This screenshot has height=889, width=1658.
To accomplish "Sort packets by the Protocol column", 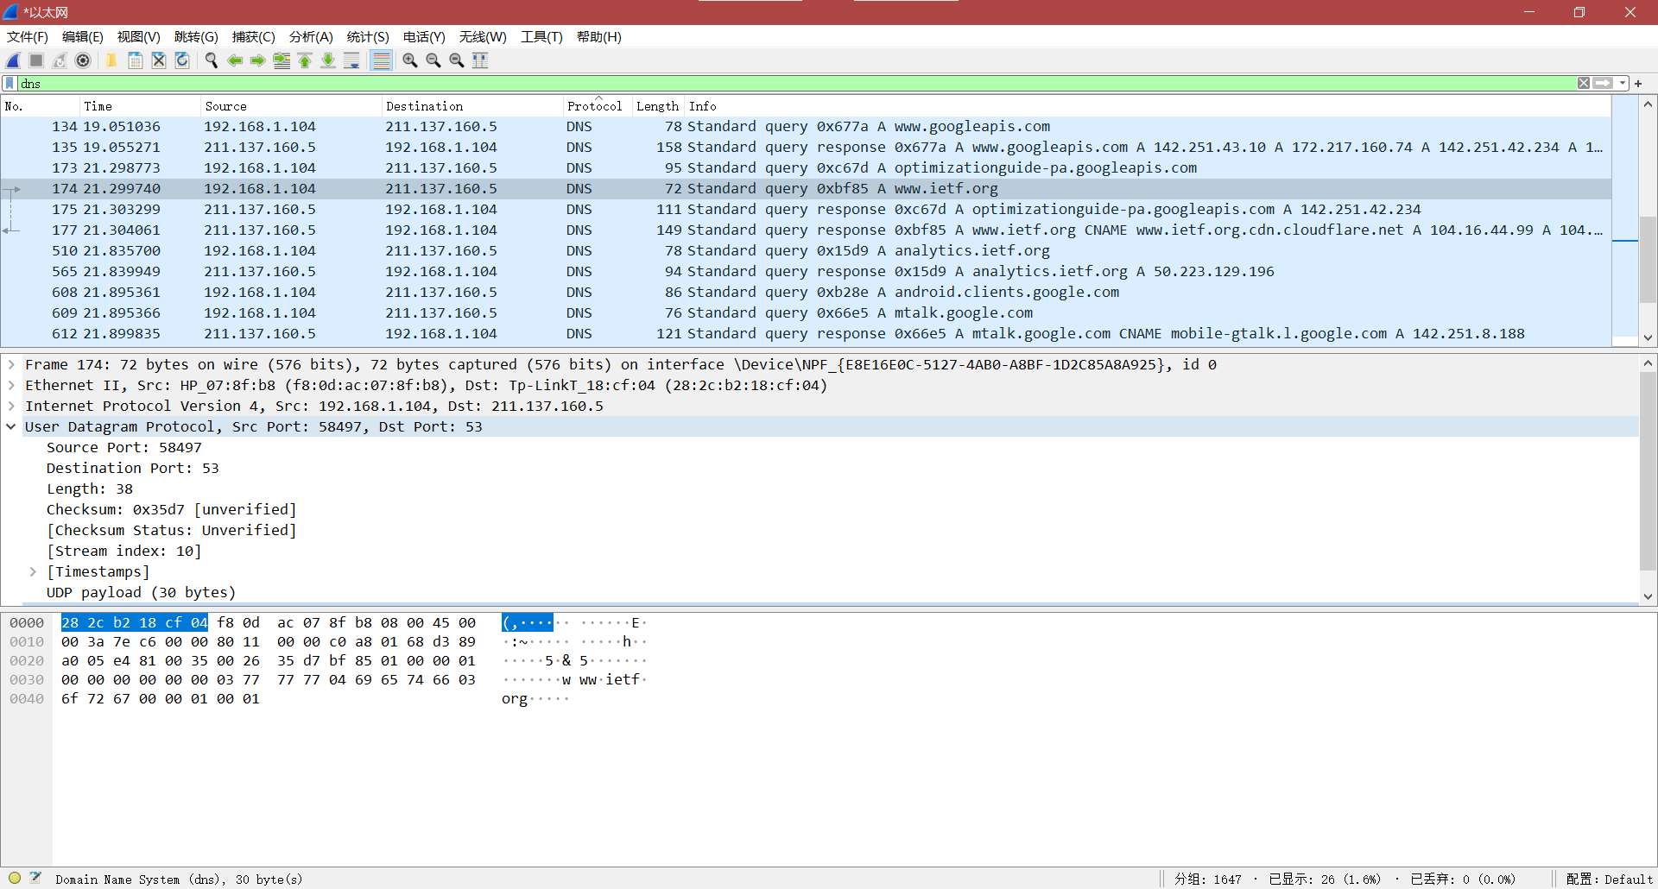I will pos(597,106).
